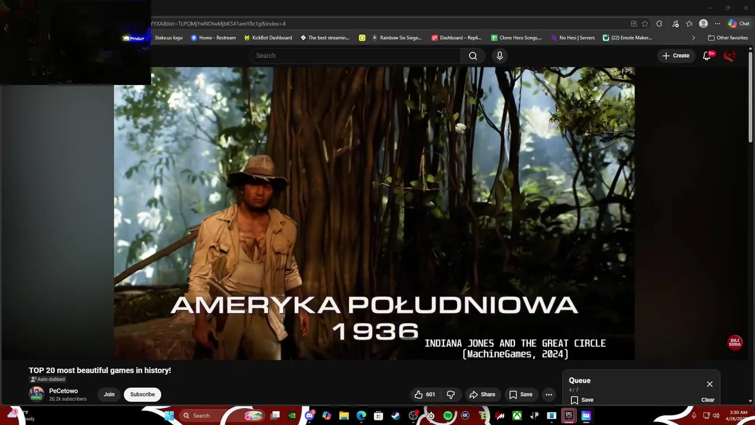Viewport: 755px width, 425px height.
Task: Open Microsoft Edge from the taskbar
Action: point(361,416)
